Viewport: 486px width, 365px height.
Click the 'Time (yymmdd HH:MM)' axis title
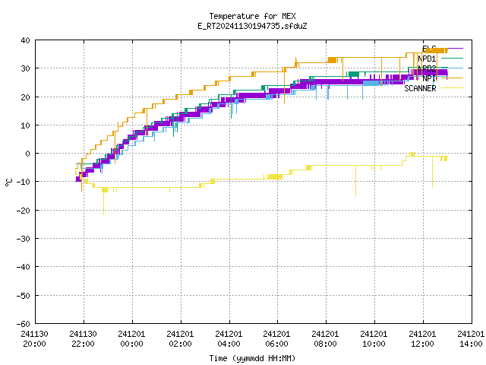(252, 358)
